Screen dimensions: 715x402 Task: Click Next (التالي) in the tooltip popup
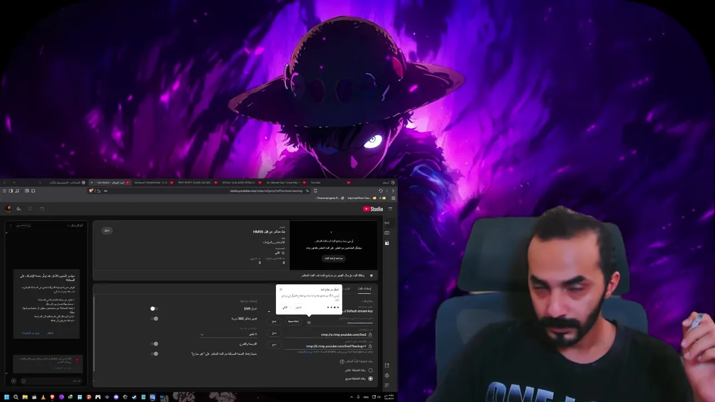(x=285, y=307)
